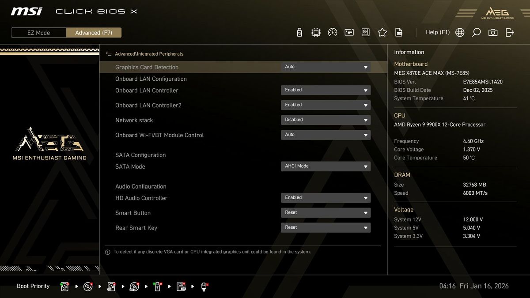
Task: Select Onboard Wi-Fi/BT Module Control label
Action: pyautogui.click(x=159, y=135)
